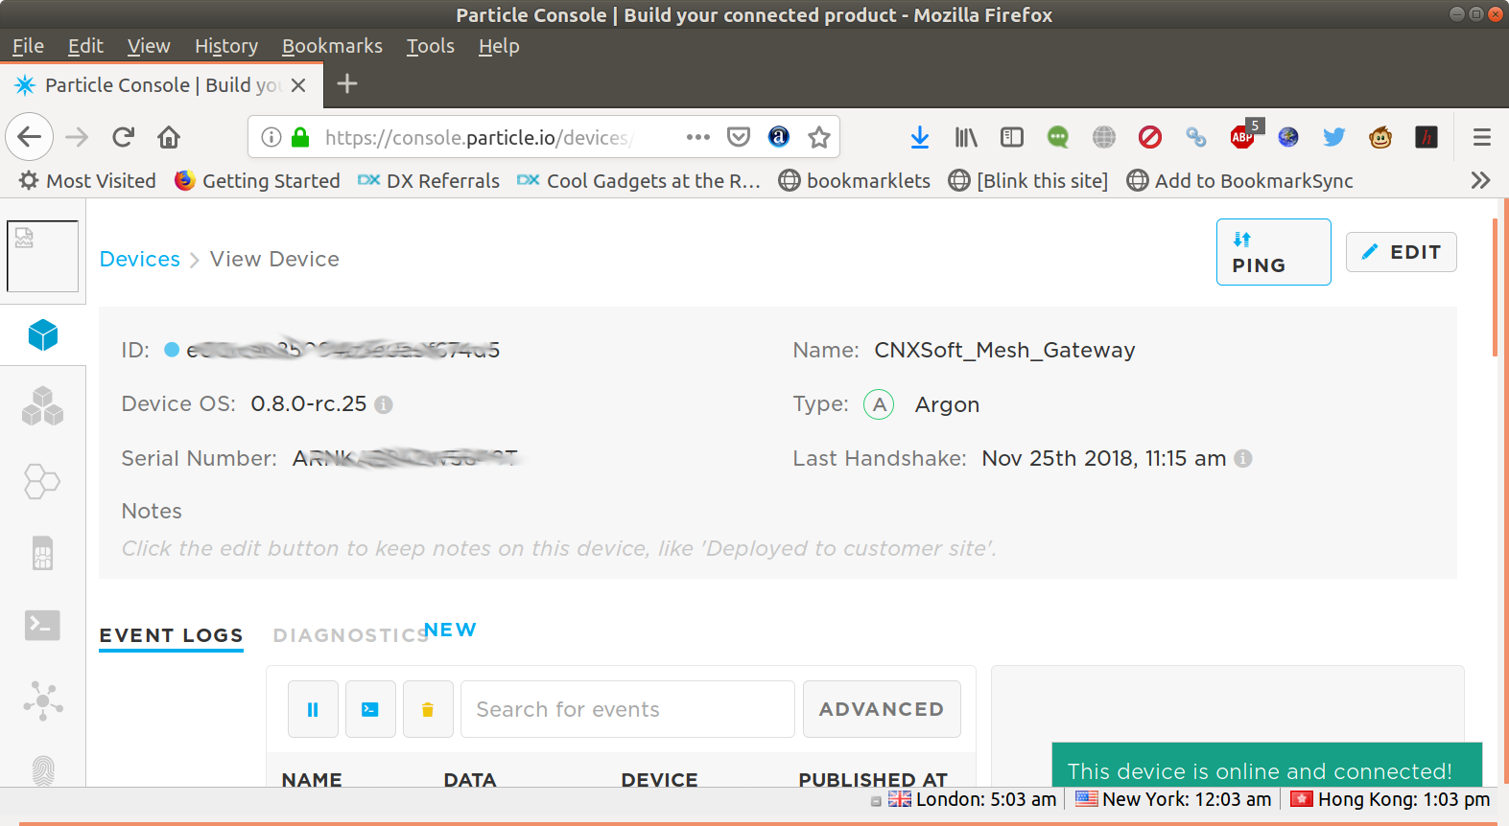Click the bookmarklets bookmark
The width and height of the screenshot is (1509, 826).
pyautogui.click(x=854, y=180)
